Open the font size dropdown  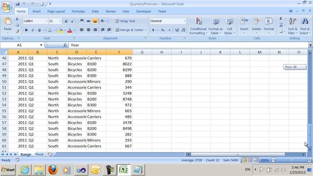point(60,21)
